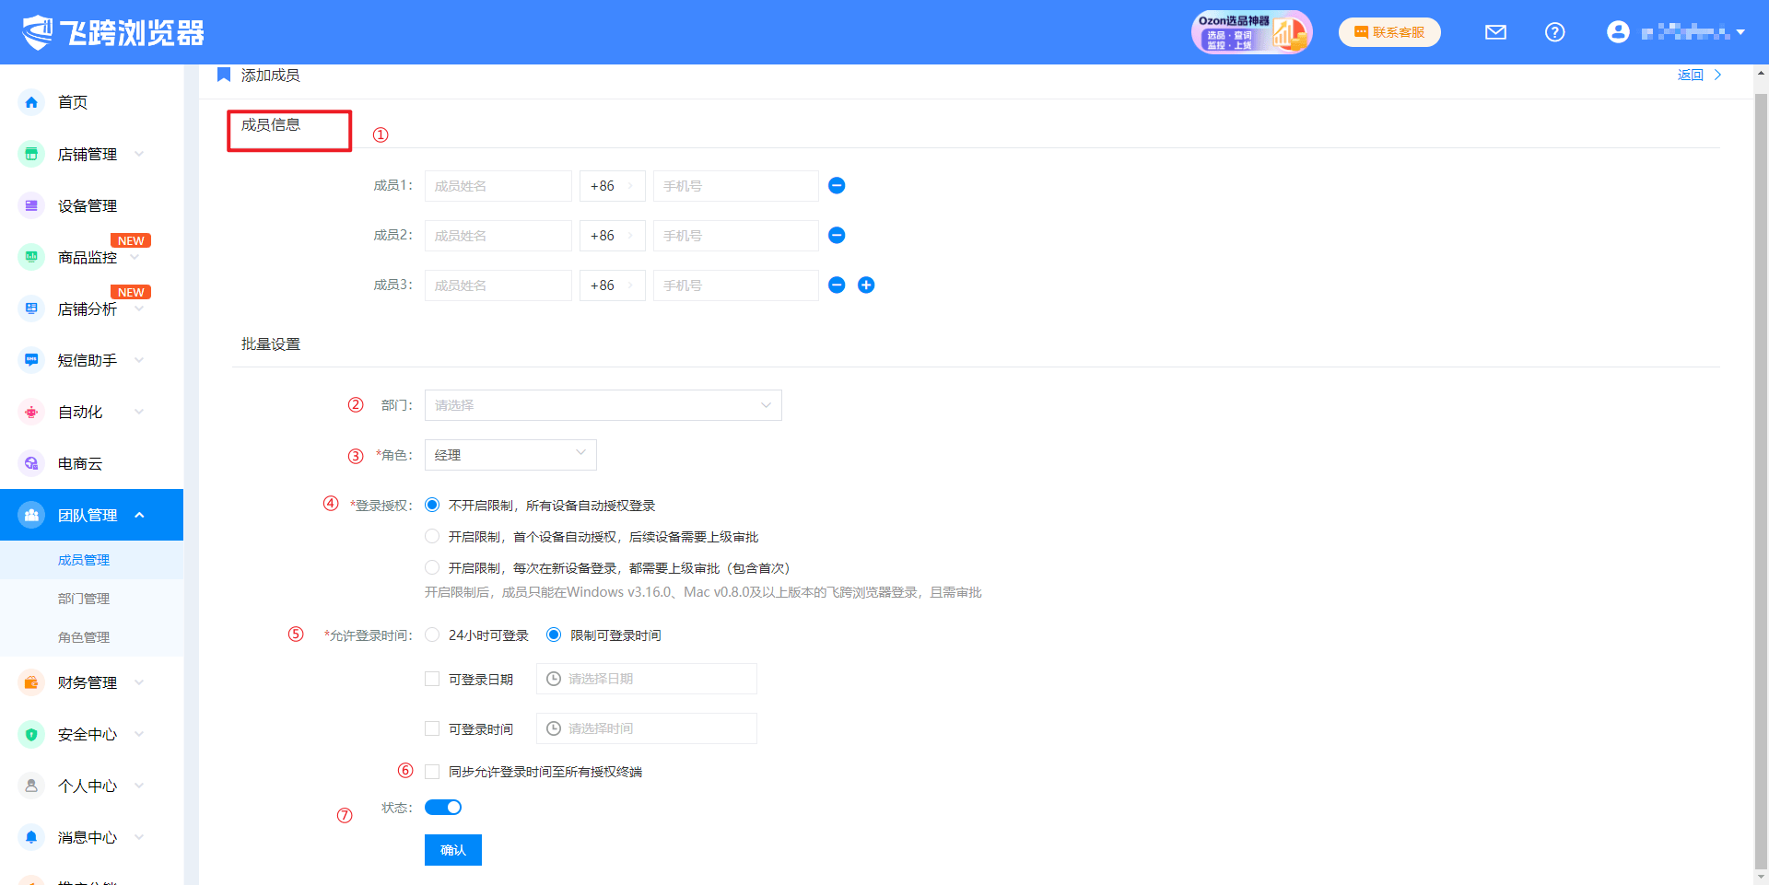Click the 返回 back link
Screen dimensions: 1769x885
[1690, 76]
